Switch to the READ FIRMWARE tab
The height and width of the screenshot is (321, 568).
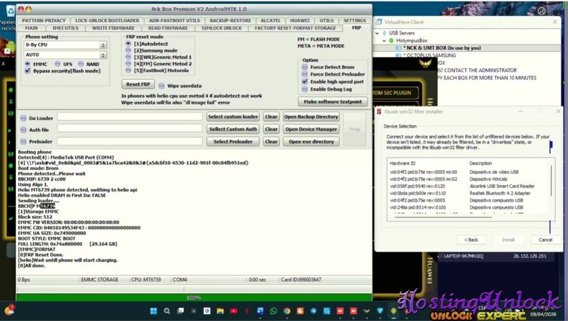pos(168,28)
